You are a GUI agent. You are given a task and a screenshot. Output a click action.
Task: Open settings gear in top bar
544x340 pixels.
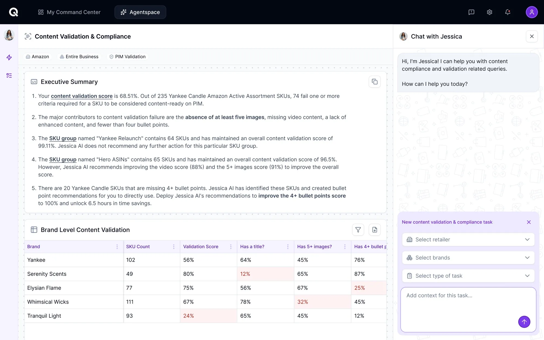click(489, 12)
